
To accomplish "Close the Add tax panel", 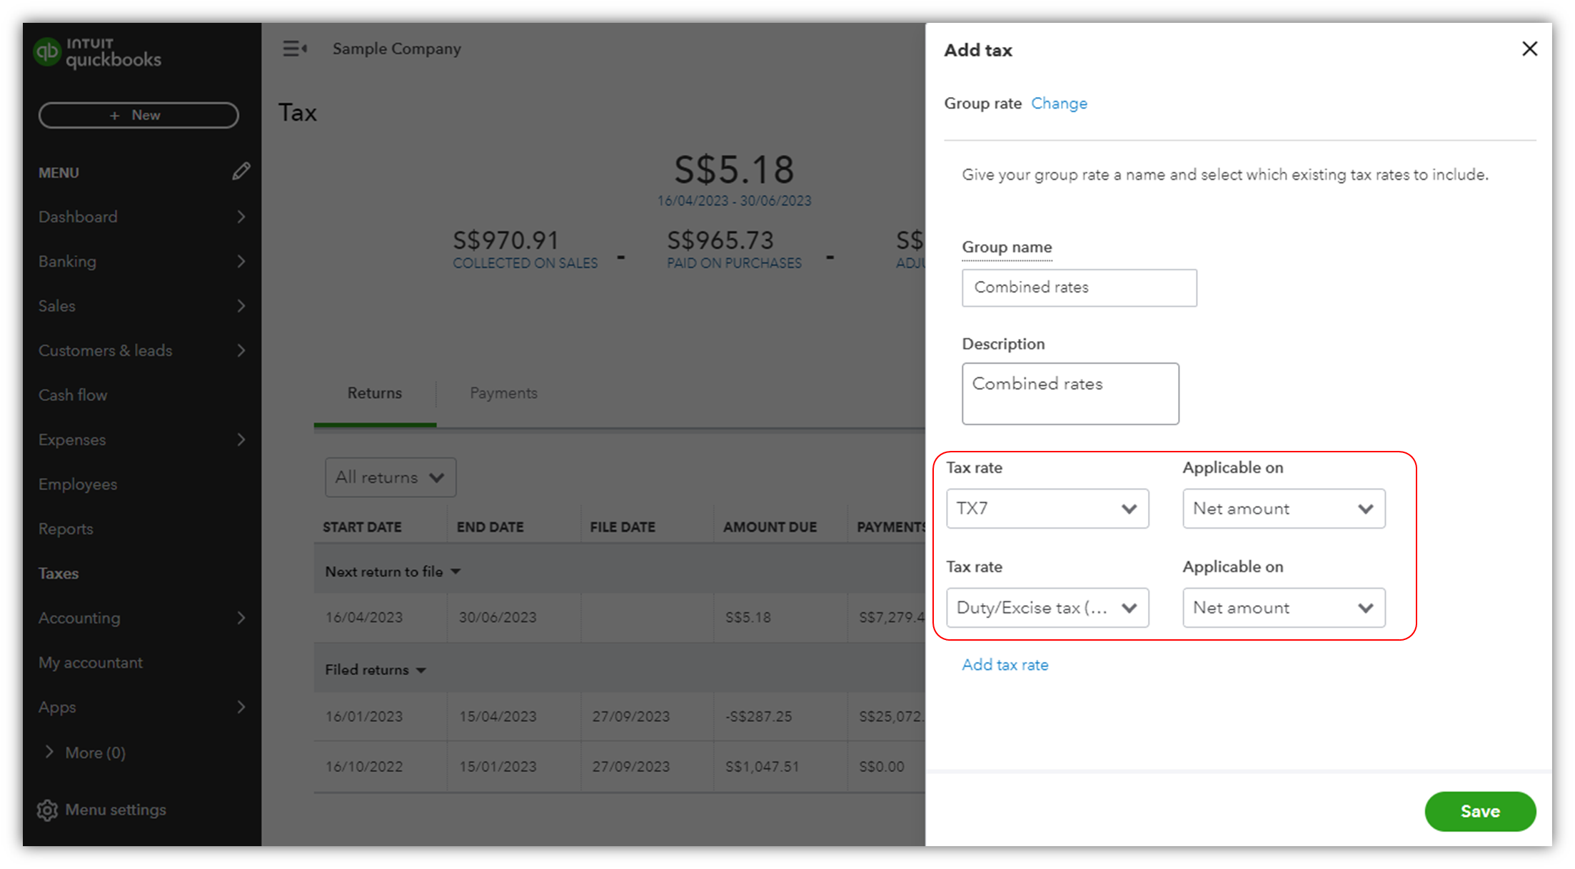I will coord(1529,49).
